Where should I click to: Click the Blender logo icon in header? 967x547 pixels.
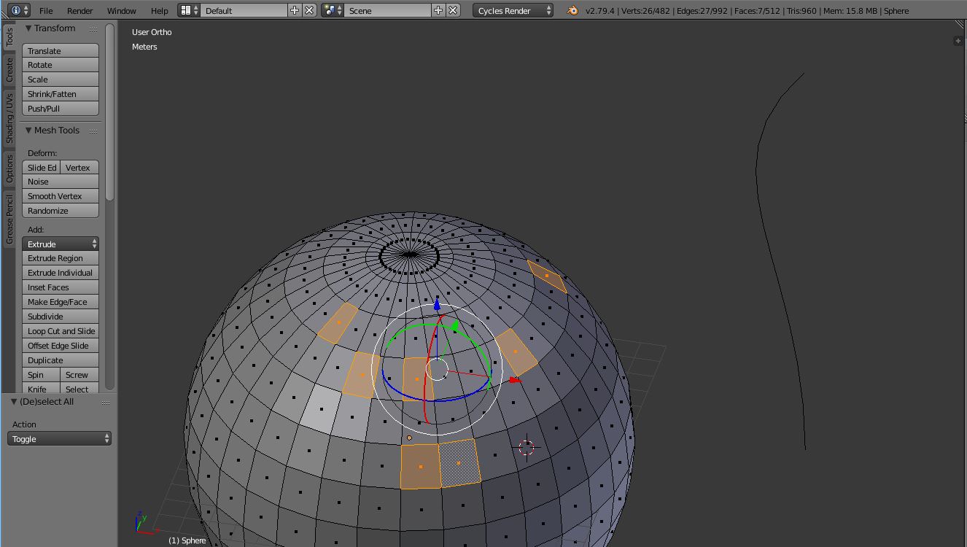572,10
